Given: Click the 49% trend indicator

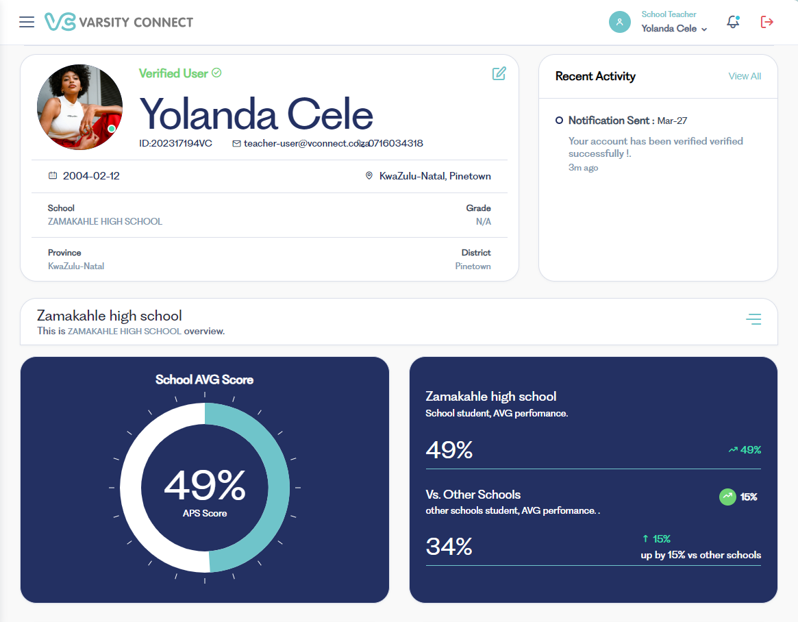Looking at the screenshot, I should [745, 450].
